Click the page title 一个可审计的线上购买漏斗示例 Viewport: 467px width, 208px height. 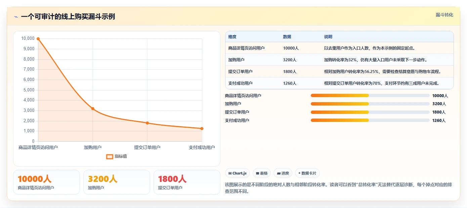coord(68,17)
